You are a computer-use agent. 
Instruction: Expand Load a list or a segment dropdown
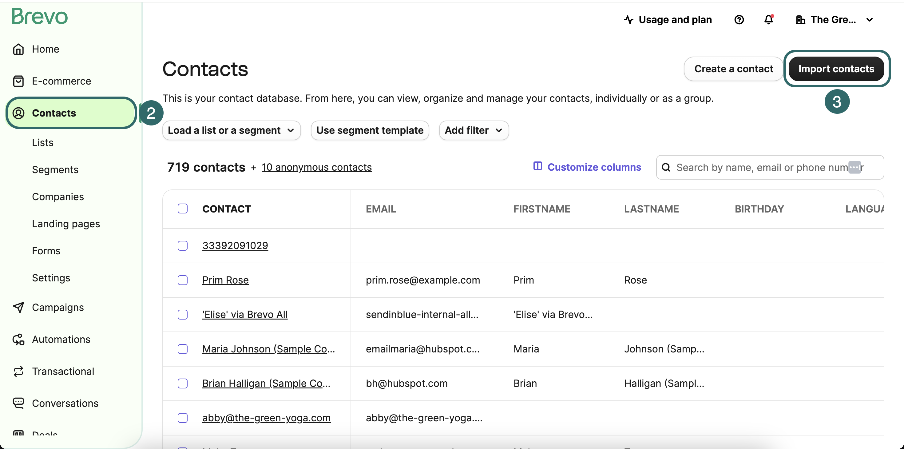coord(231,130)
